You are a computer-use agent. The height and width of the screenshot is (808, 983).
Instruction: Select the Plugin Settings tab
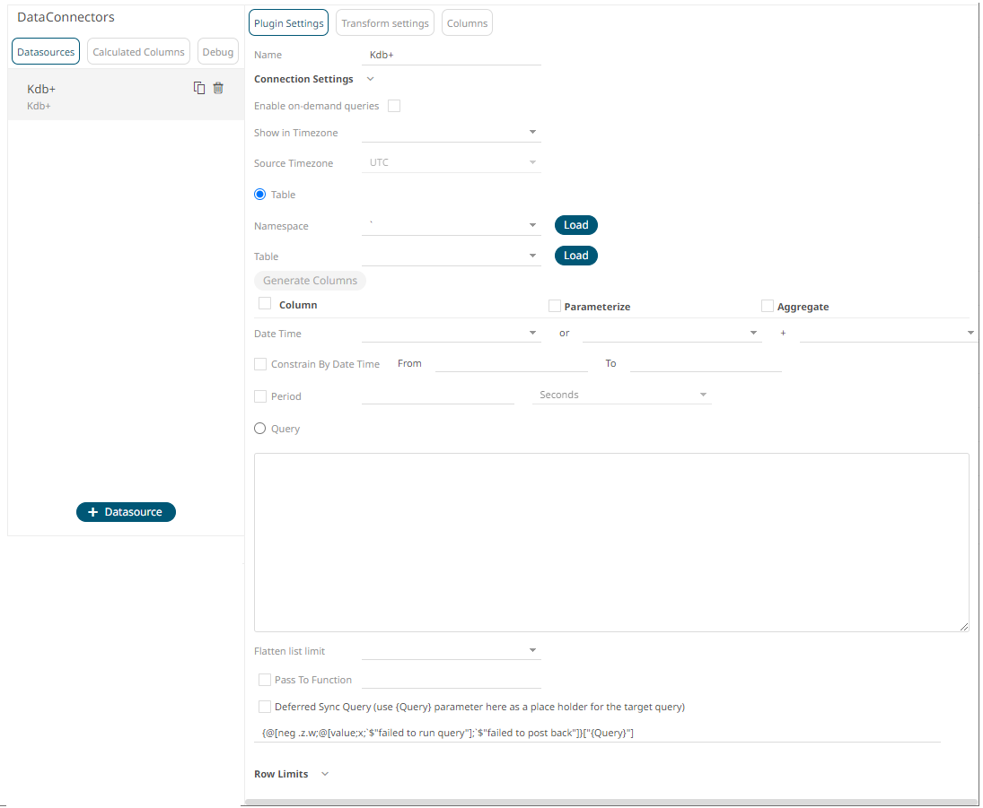(288, 23)
